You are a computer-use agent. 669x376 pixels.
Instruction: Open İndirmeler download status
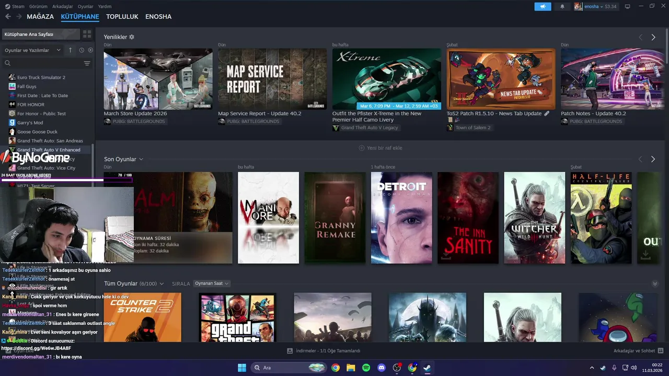(324, 351)
